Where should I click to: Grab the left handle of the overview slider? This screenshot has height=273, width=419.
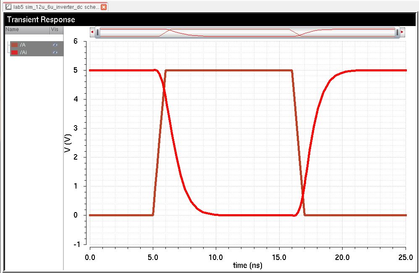[97, 32]
